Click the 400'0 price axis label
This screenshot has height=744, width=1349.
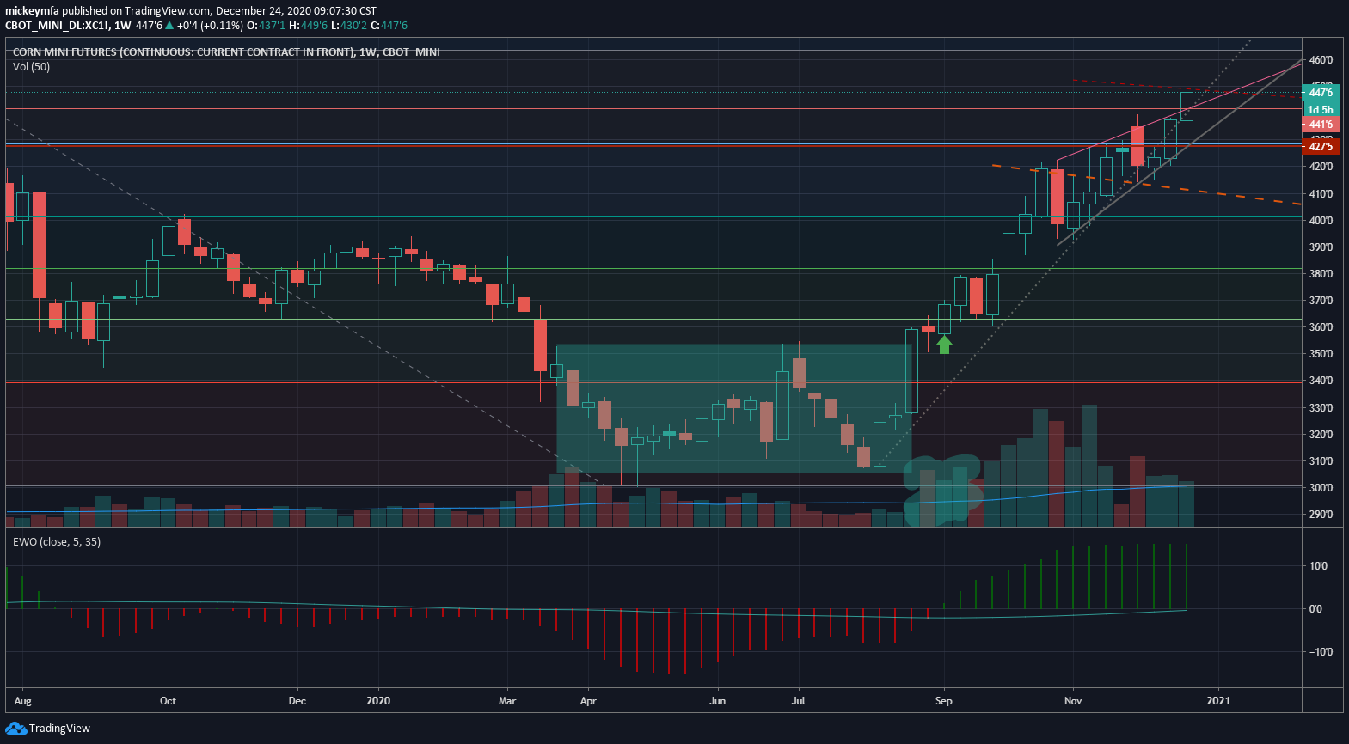1321,221
